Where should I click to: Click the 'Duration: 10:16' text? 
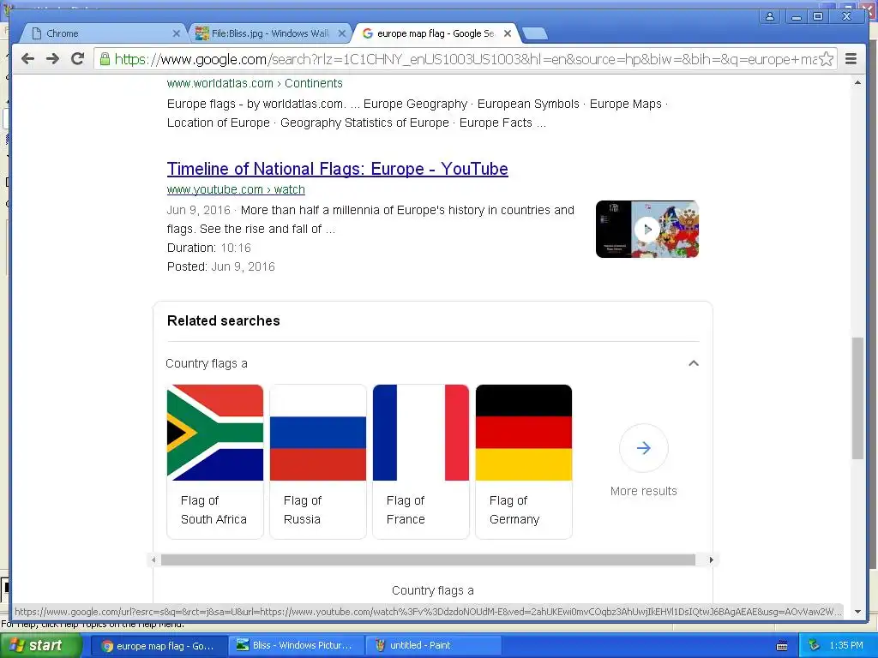(209, 248)
